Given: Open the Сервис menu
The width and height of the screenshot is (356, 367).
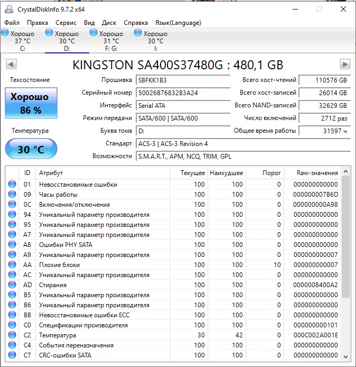Looking at the screenshot, I should 66,23.
